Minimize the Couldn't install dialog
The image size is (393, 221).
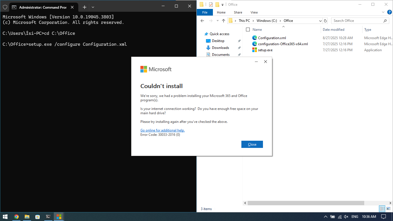256,62
